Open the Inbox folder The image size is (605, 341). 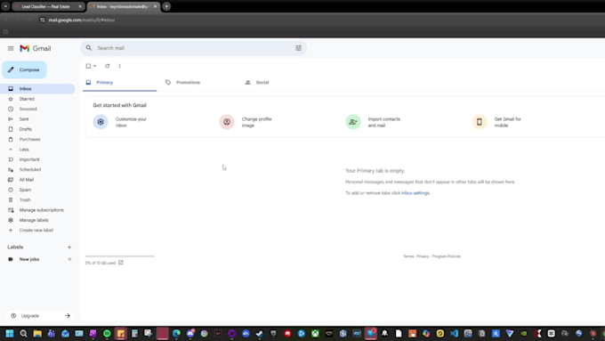[37, 89]
